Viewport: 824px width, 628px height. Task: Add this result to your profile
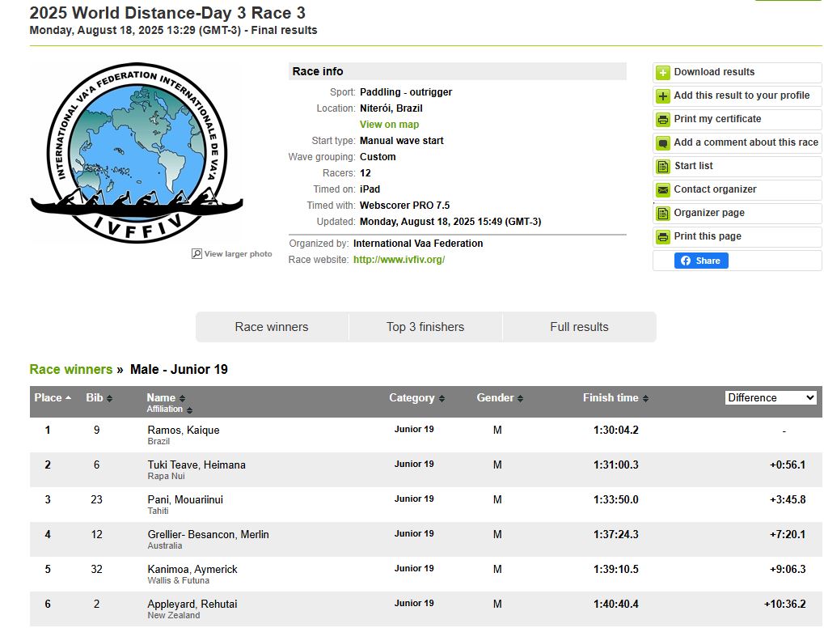coord(741,95)
